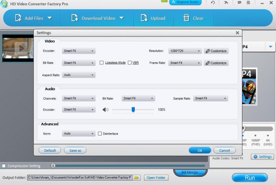Open the audio Bit Rate dropdown
Screen dimensions: 276x185
138,98
